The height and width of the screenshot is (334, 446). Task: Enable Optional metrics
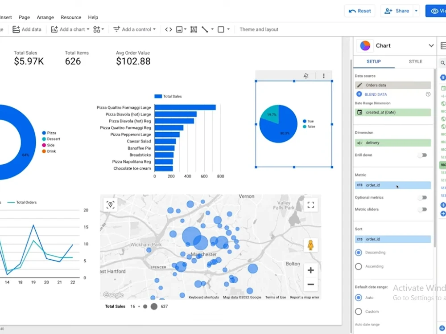422,197
